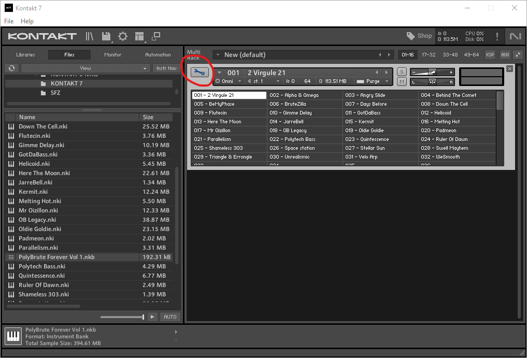Show the KSP script panel
The height and width of the screenshot is (358, 527).
[490, 54]
